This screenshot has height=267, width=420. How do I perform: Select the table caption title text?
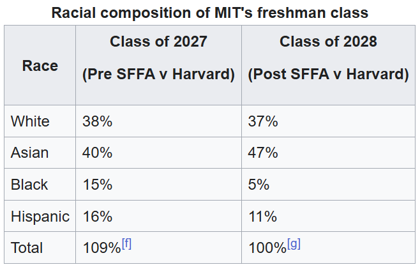[x=210, y=12]
